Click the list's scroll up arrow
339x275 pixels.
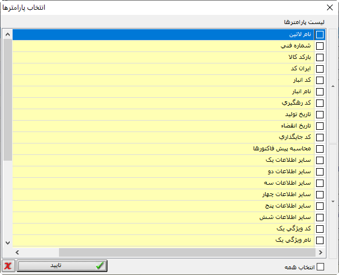pyautogui.click(x=7, y=34)
